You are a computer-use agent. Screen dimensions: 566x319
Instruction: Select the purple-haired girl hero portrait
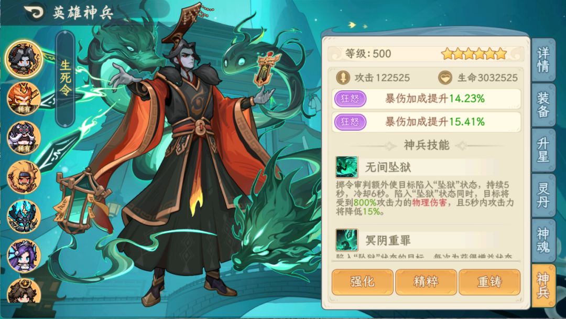(24, 256)
